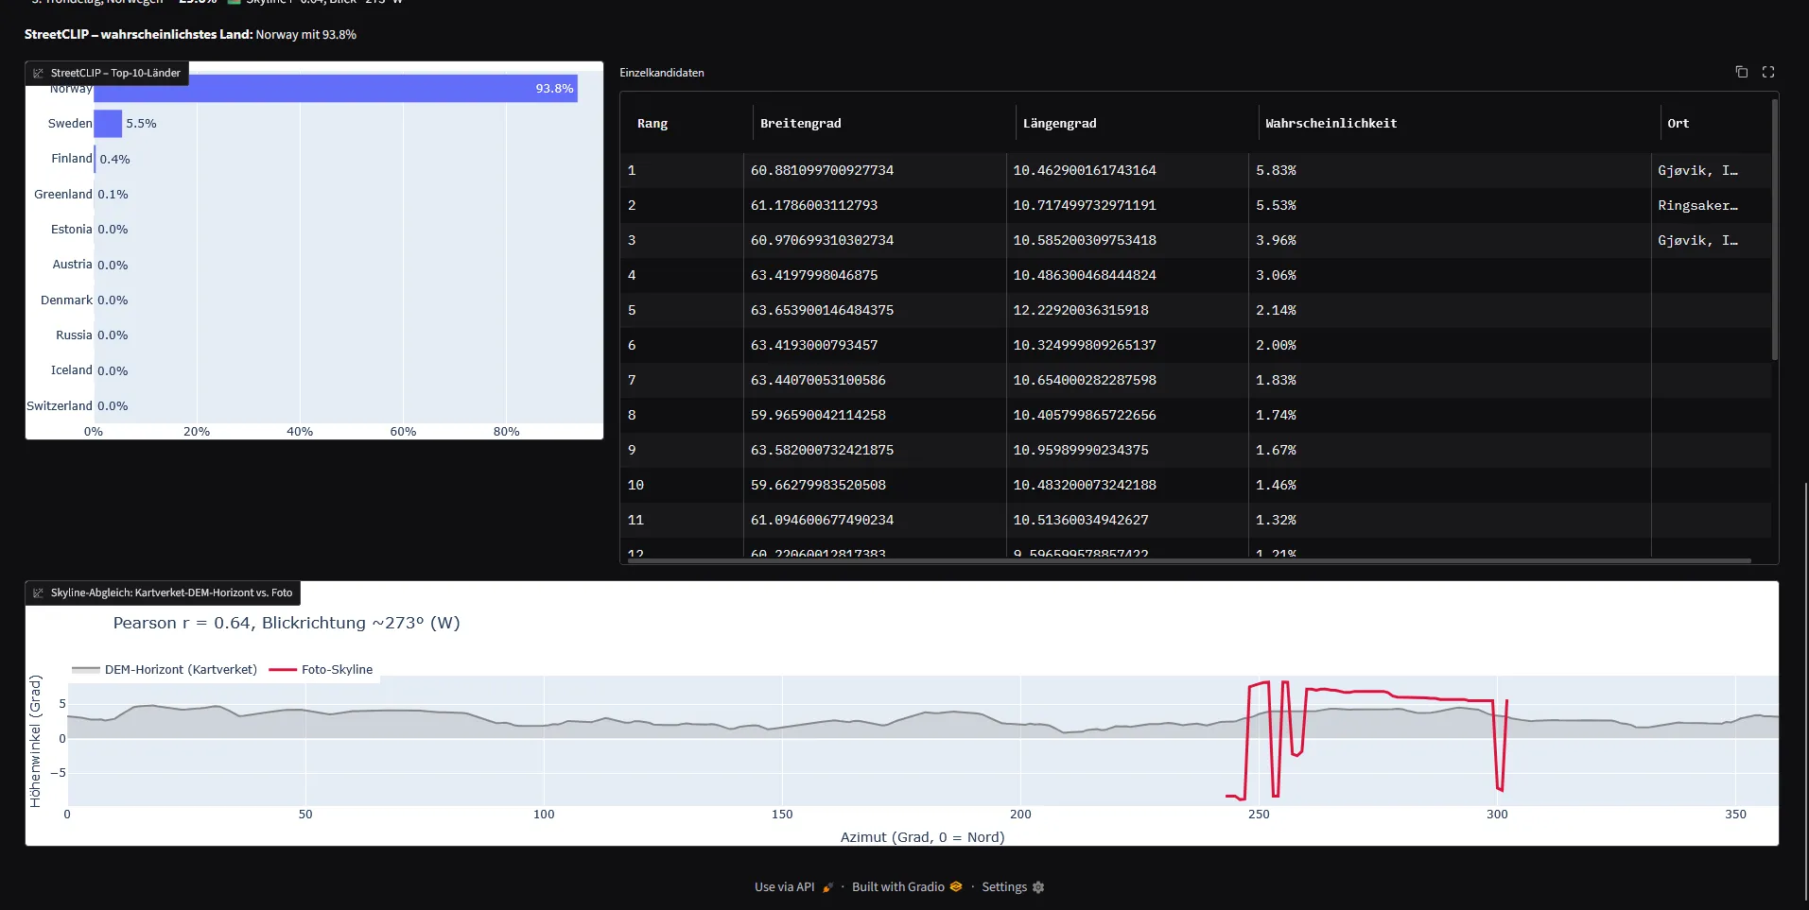The height and width of the screenshot is (910, 1809).
Task: Toggle Foto-Skyline legend entry
Action: (322, 669)
